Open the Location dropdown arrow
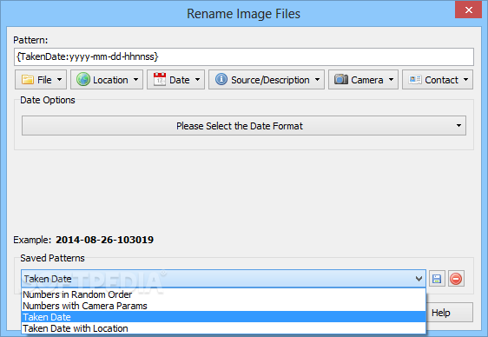The height and width of the screenshot is (337, 488). pos(136,80)
